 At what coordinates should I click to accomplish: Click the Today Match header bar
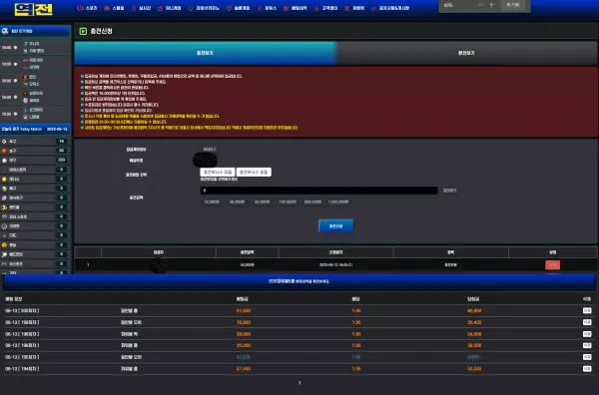click(x=35, y=129)
